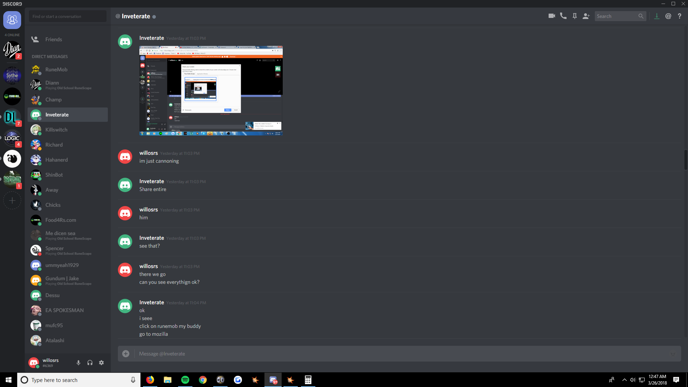The width and height of the screenshot is (688, 387).
Task: Open Killswitch direct message
Action: 56,130
